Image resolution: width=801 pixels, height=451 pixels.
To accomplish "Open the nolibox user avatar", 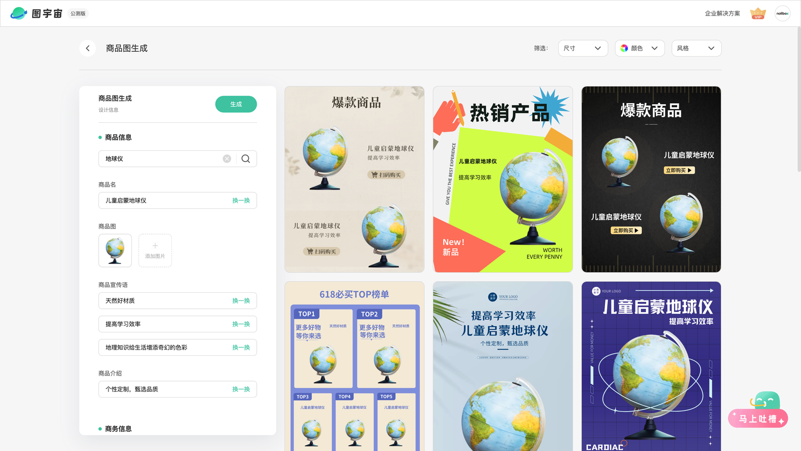I will pyautogui.click(x=782, y=13).
